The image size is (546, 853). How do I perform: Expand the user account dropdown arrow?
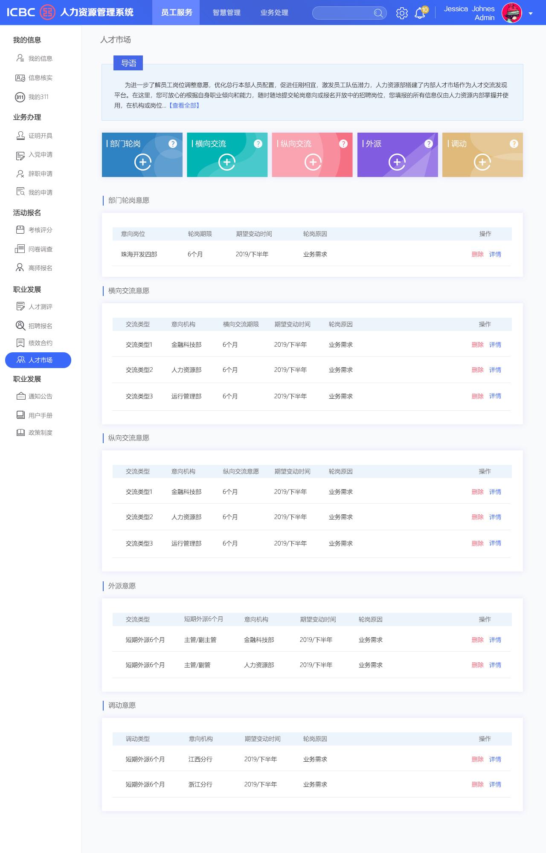pyautogui.click(x=531, y=13)
